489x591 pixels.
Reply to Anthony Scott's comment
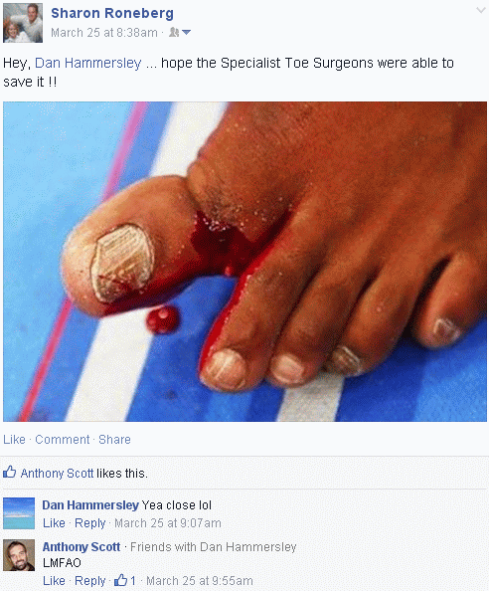coord(90,581)
